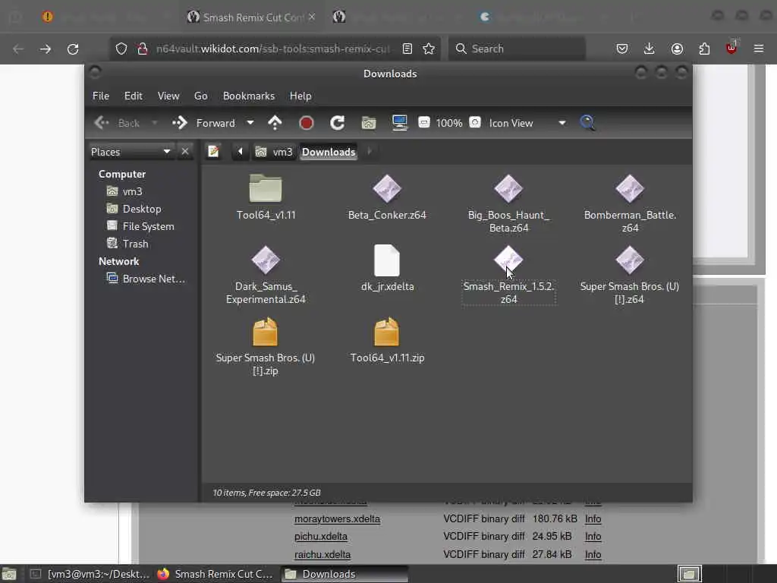
Task: Open the Computer location icon
Action: coord(399,123)
